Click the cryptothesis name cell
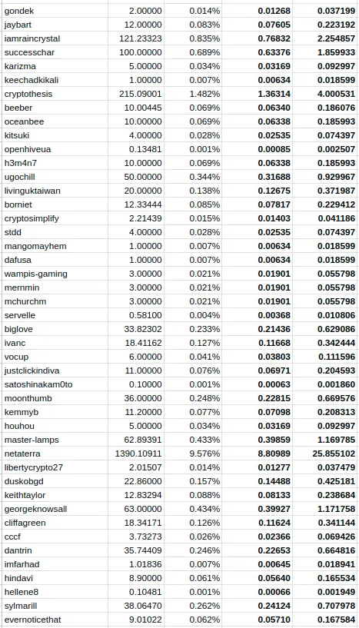Image resolution: width=359 pixels, height=628 pixels. tap(54, 94)
